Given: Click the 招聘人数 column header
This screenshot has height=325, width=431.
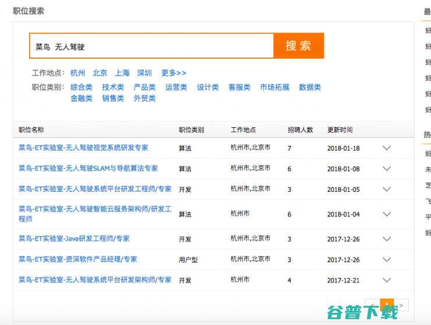Looking at the screenshot, I should coord(301,130).
